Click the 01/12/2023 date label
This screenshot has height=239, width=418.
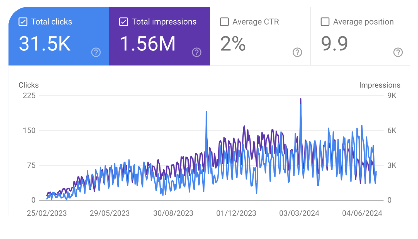(236, 213)
